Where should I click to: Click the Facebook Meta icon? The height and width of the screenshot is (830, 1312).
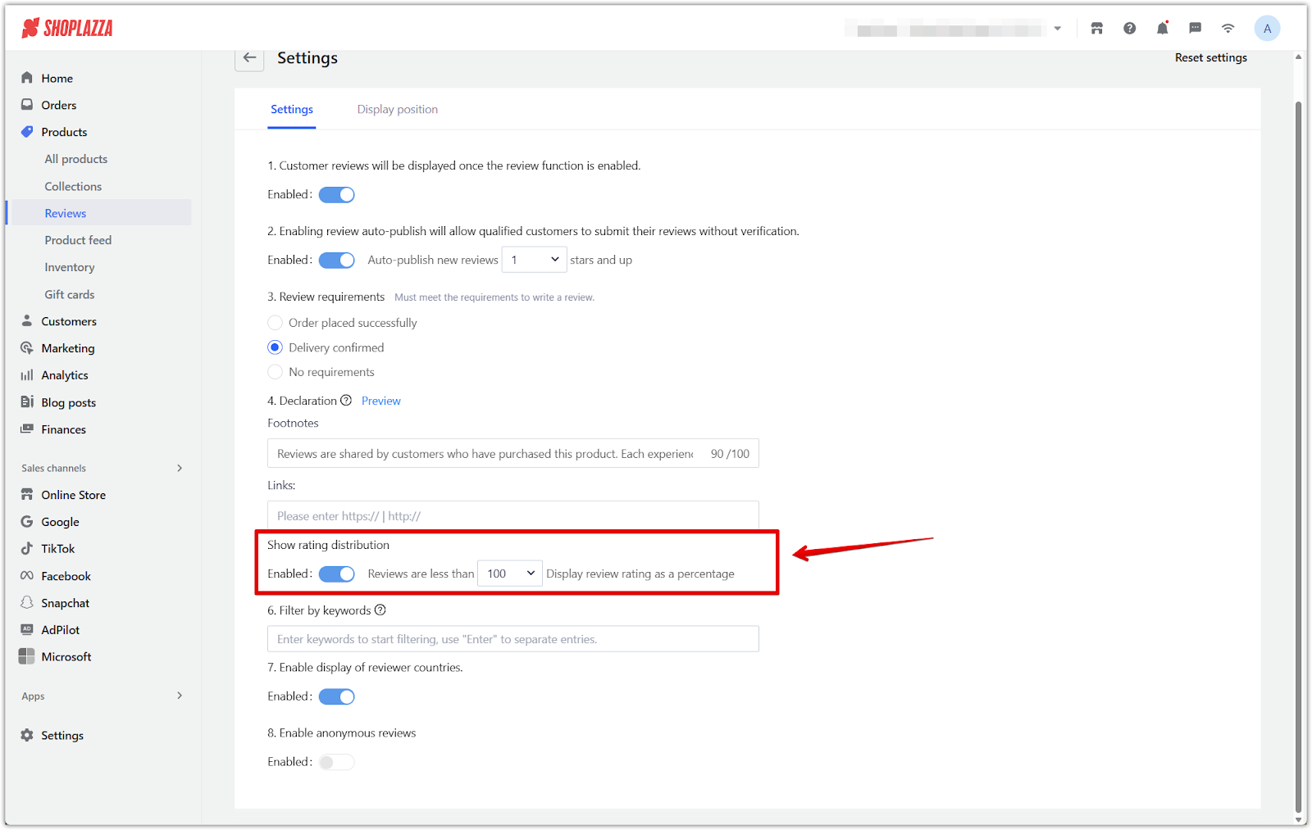[27, 576]
